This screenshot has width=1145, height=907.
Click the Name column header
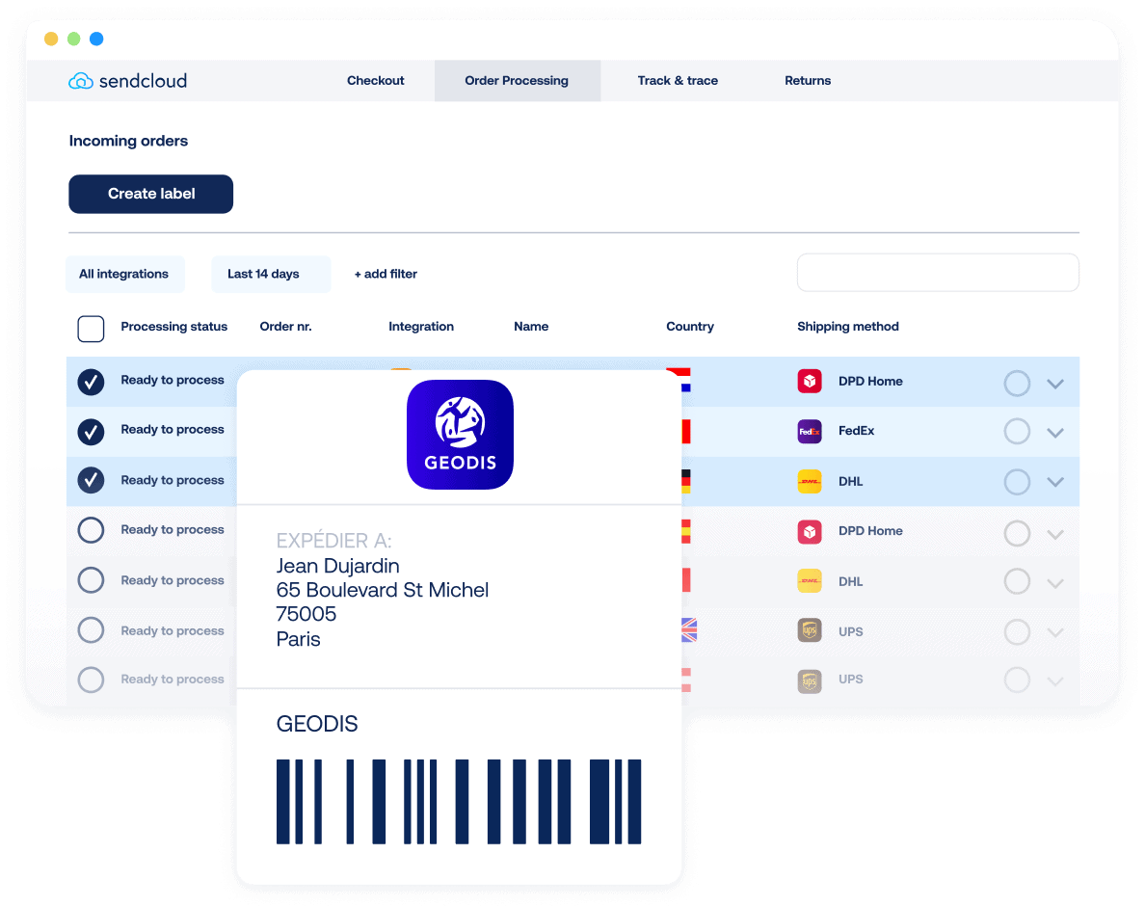531,327
